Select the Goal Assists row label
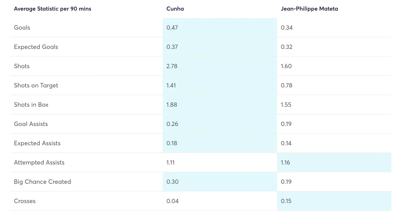 pyautogui.click(x=31, y=124)
